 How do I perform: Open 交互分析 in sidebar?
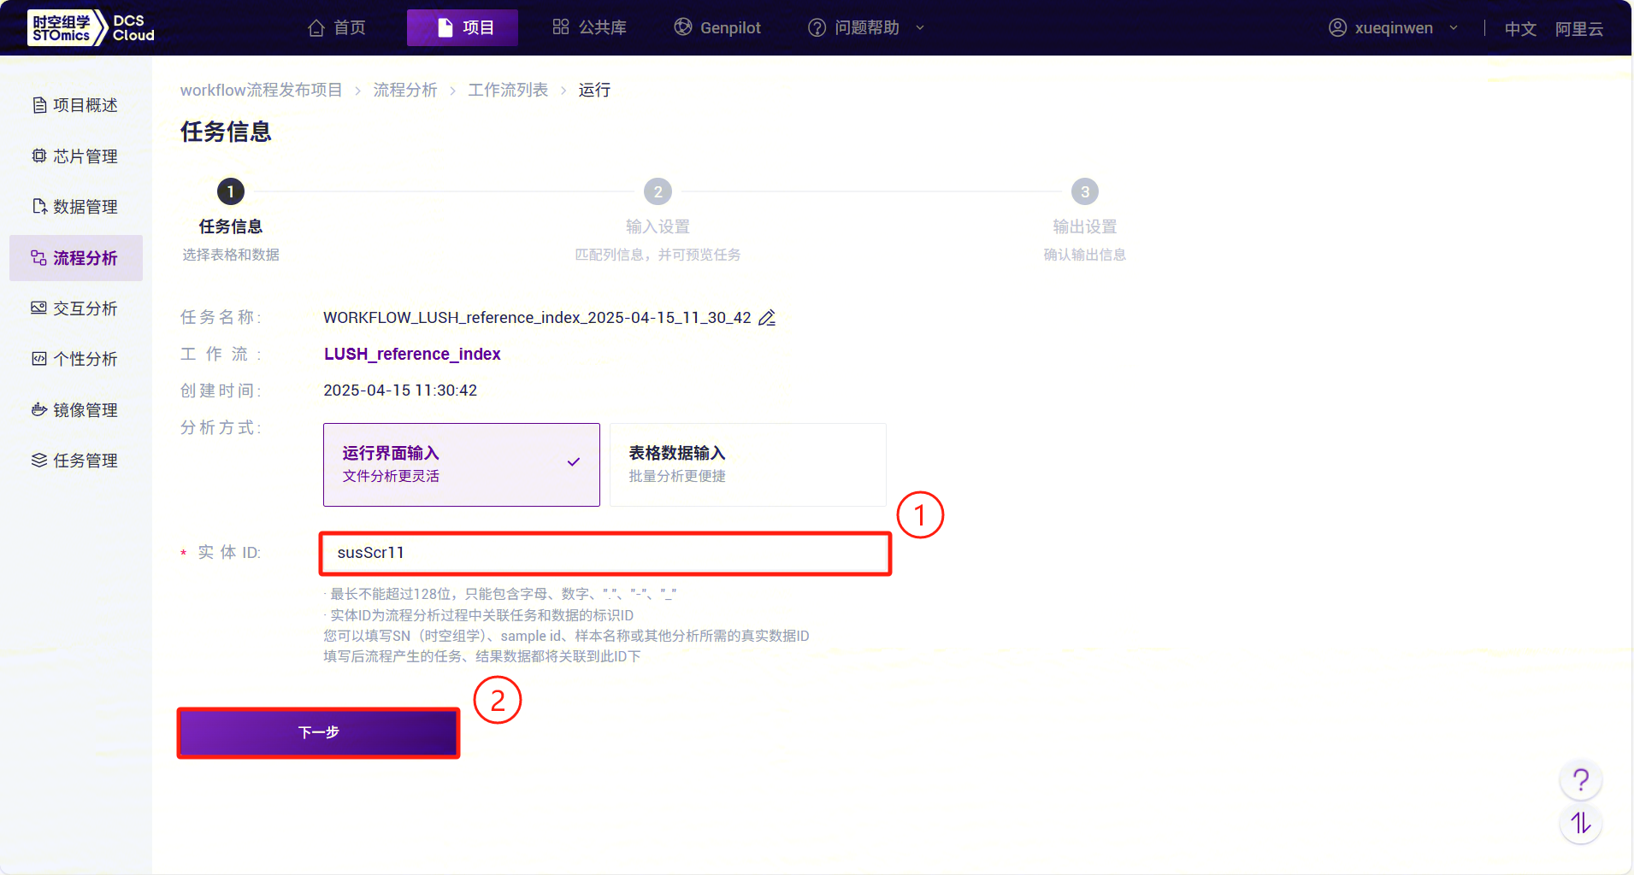(x=75, y=308)
